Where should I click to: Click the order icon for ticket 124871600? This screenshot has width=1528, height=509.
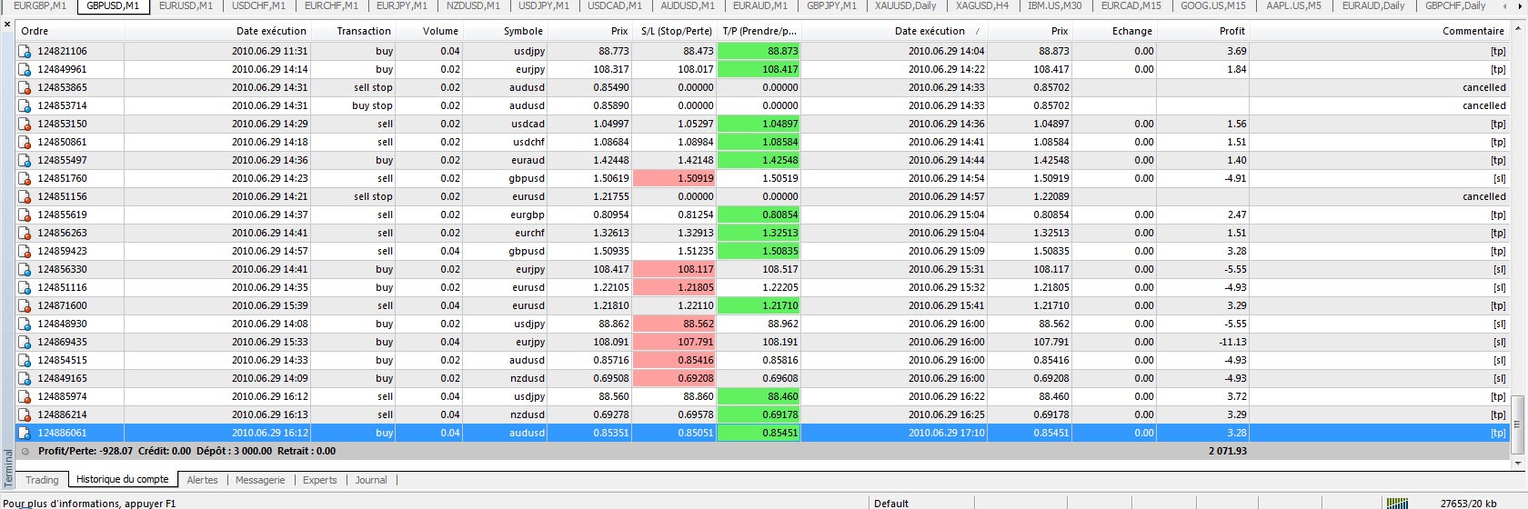click(x=25, y=305)
